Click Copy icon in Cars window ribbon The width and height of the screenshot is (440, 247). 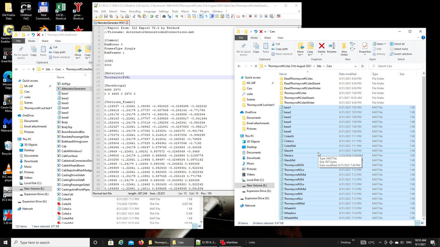(x=256, y=48)
